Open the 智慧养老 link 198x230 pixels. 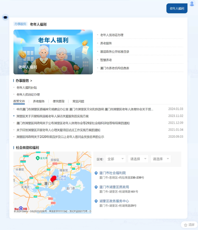point(106,60)
